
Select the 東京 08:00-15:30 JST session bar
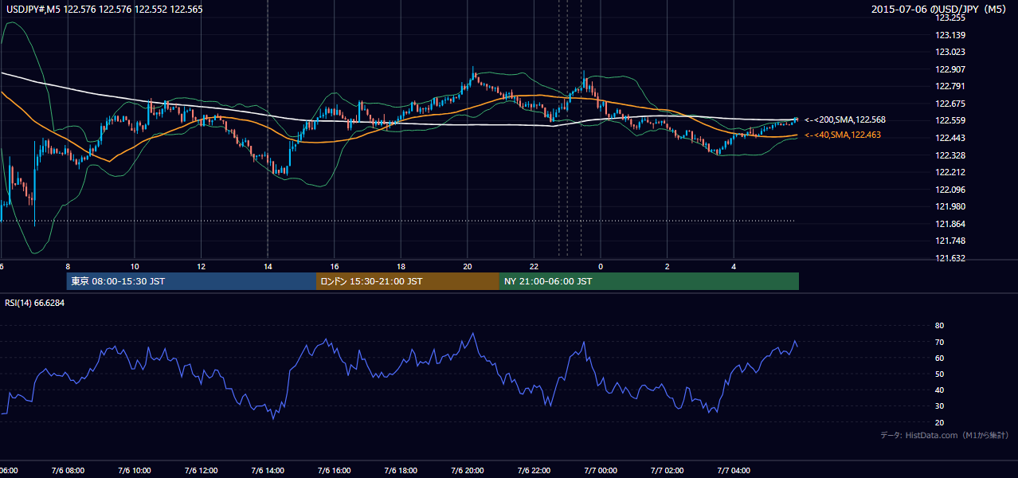click(191, 281)
